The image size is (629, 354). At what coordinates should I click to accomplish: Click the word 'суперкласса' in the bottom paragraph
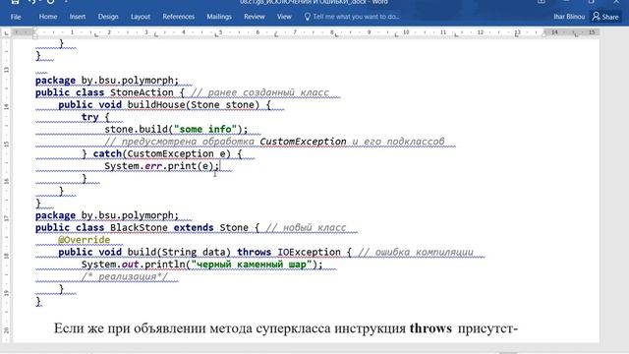pos(293,328)
